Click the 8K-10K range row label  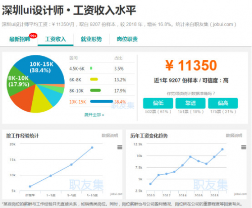pyautogui.click(x=76, y=91)
